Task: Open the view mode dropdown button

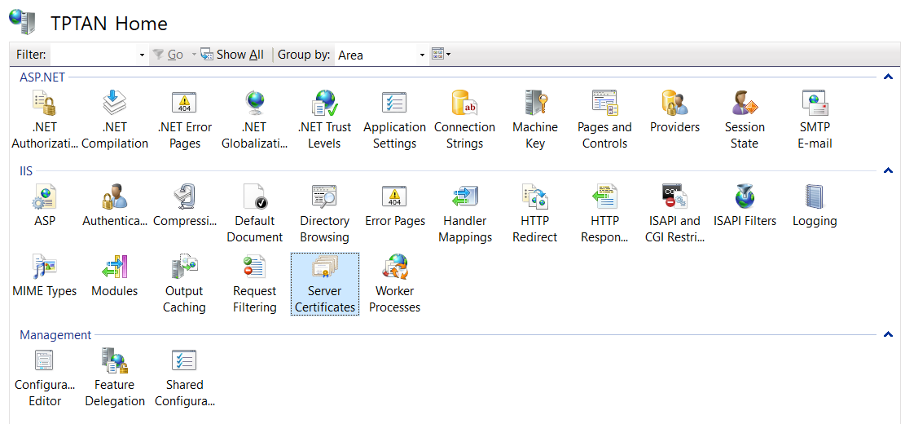Action: click(x=441, y=55)
